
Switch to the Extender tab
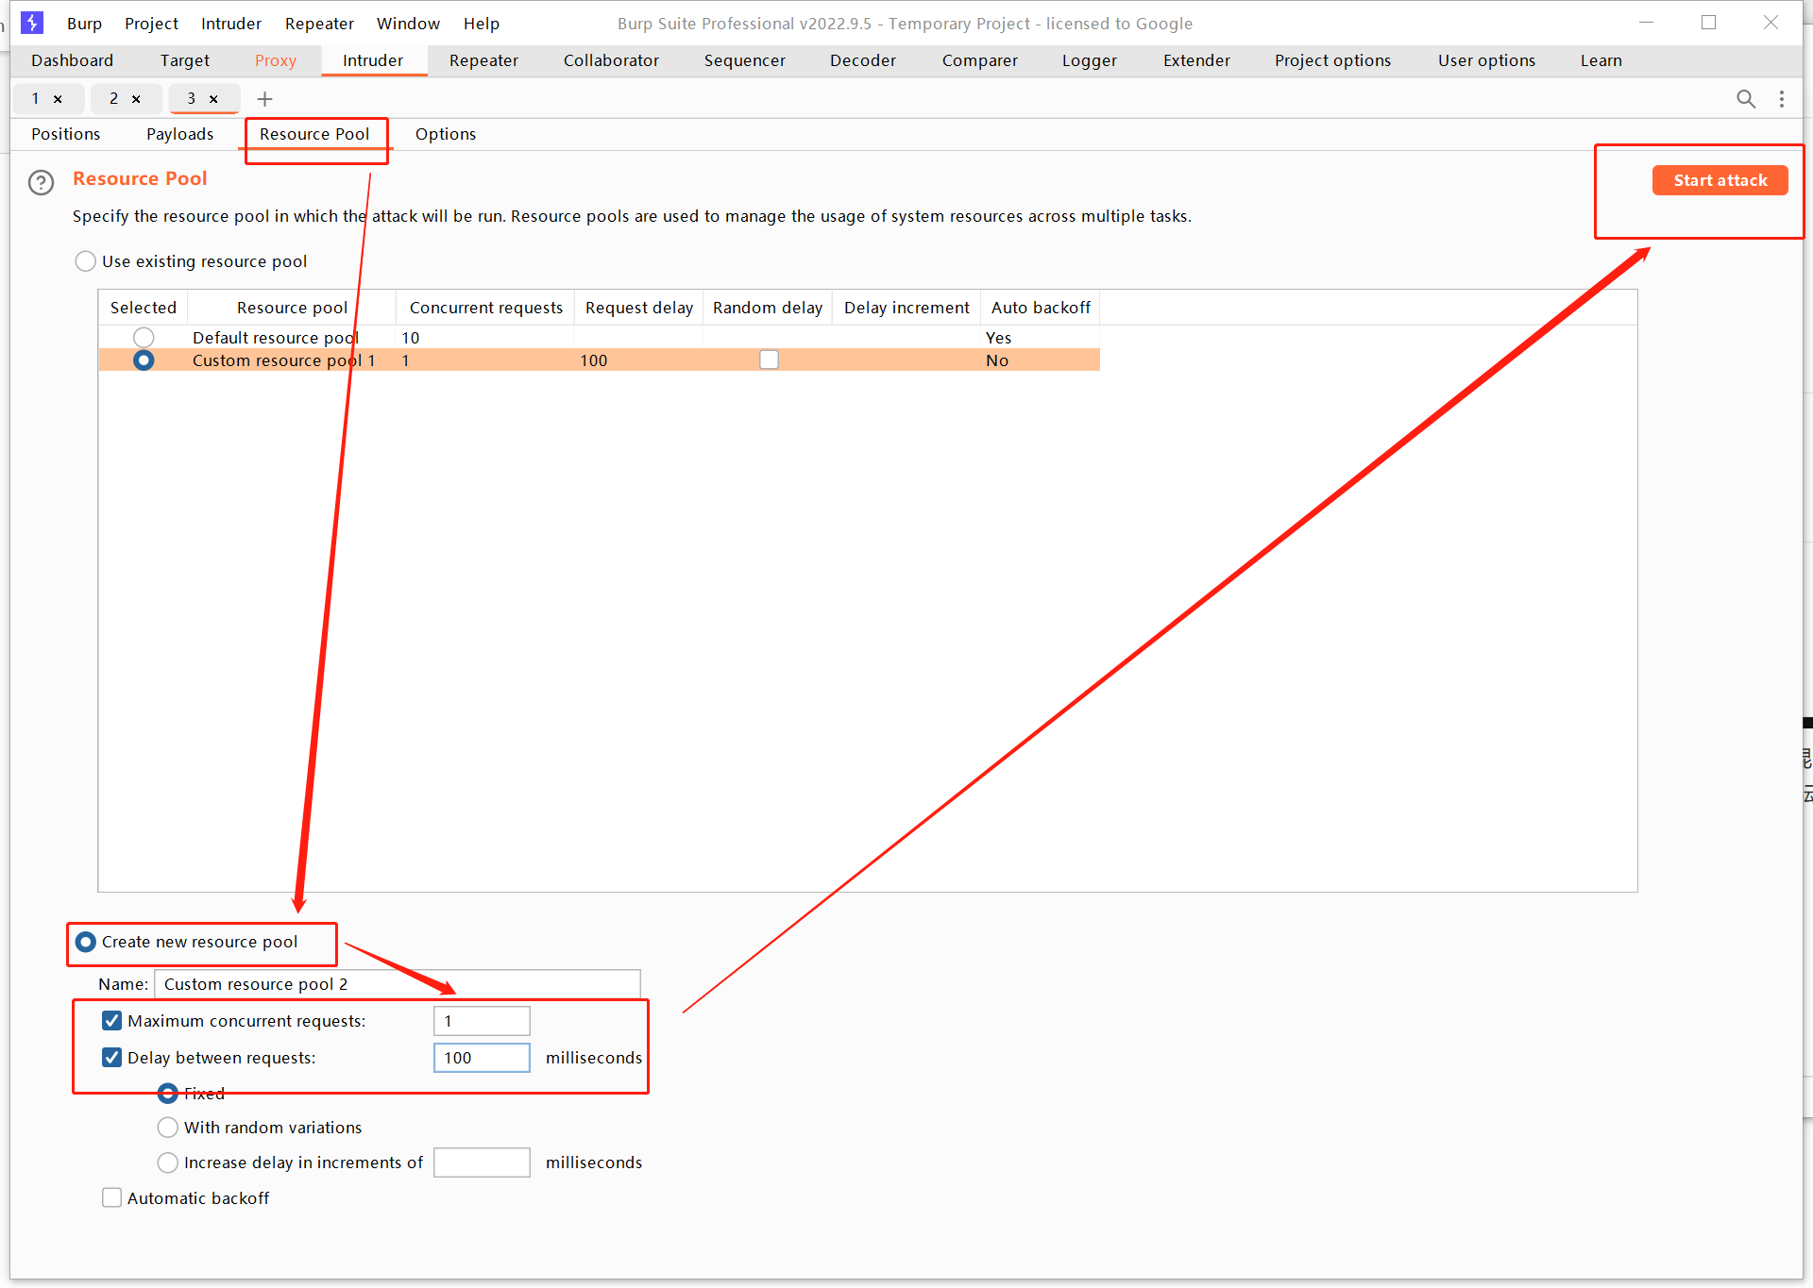(1196, 60)
